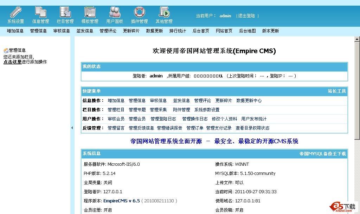The height and width of the screenshot is (214, 360).
Task: Open the 插件管理 lifebuoy icon
Action: (x=139, y=12)
